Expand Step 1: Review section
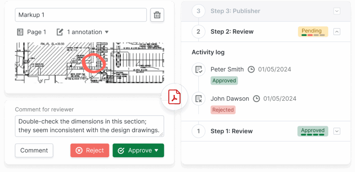This screenshot has height=172, width=355. click(x=337, y=131)
